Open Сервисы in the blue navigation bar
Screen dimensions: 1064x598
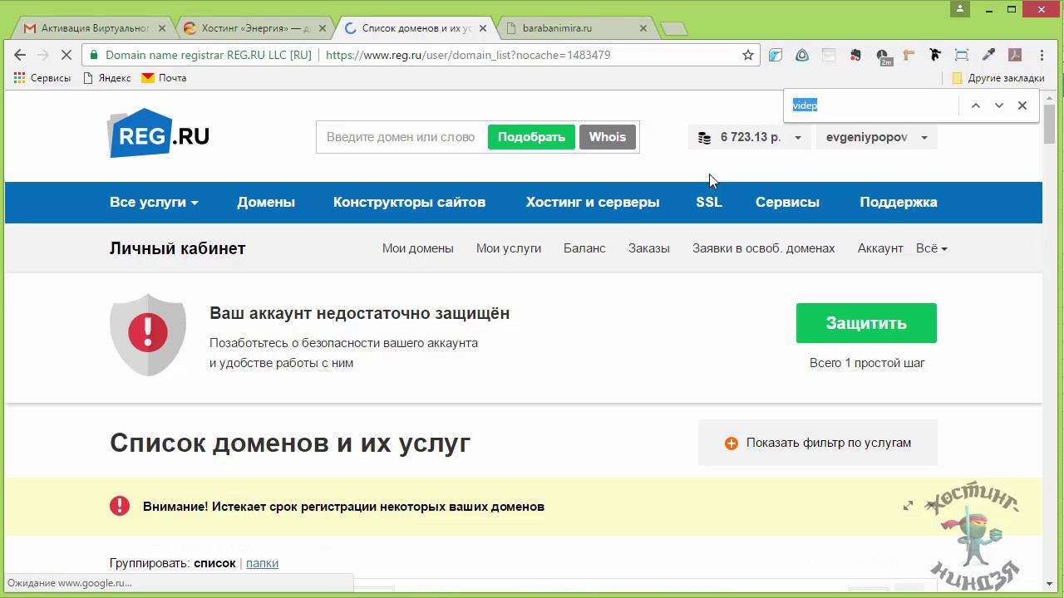coord(787,202)
